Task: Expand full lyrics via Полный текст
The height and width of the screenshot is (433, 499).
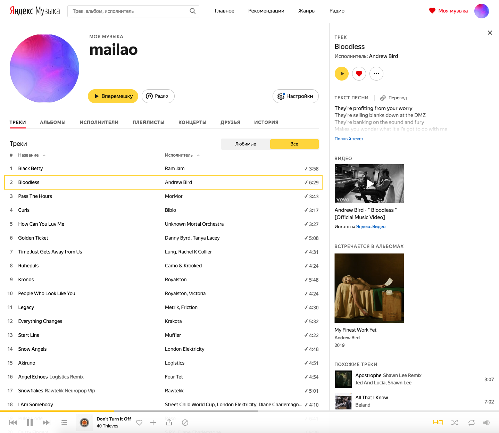Action: tap(349, 139)
